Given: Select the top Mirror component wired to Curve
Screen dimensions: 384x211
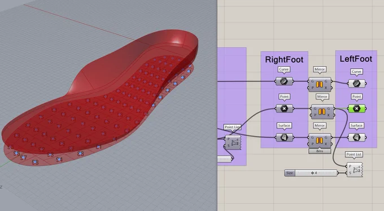Looking at the screenshot, I should 320,85.
